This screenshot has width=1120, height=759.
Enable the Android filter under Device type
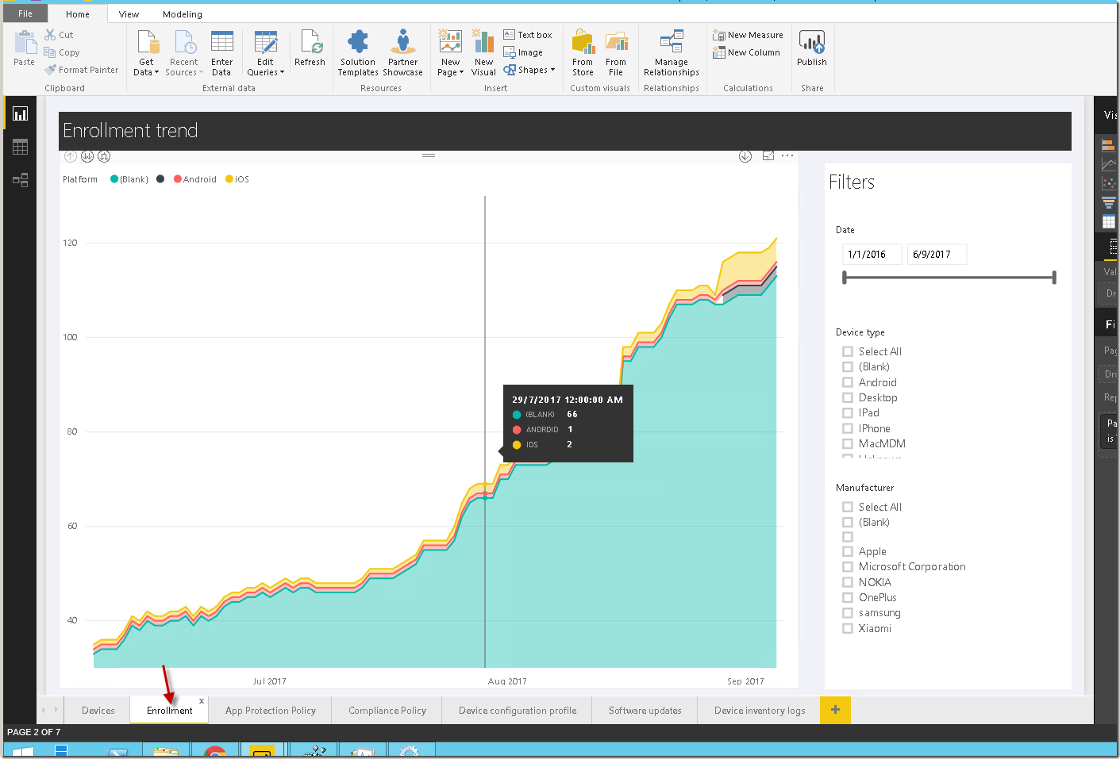coord(847,382)
